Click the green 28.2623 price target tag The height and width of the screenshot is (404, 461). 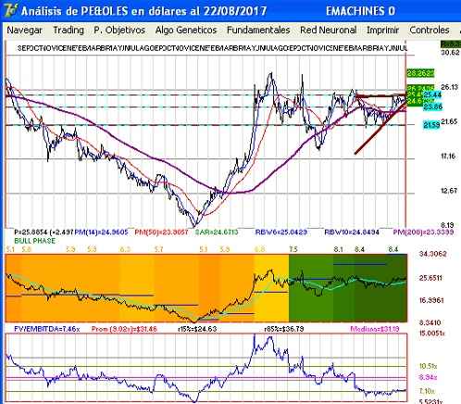[x=420, y=73]
